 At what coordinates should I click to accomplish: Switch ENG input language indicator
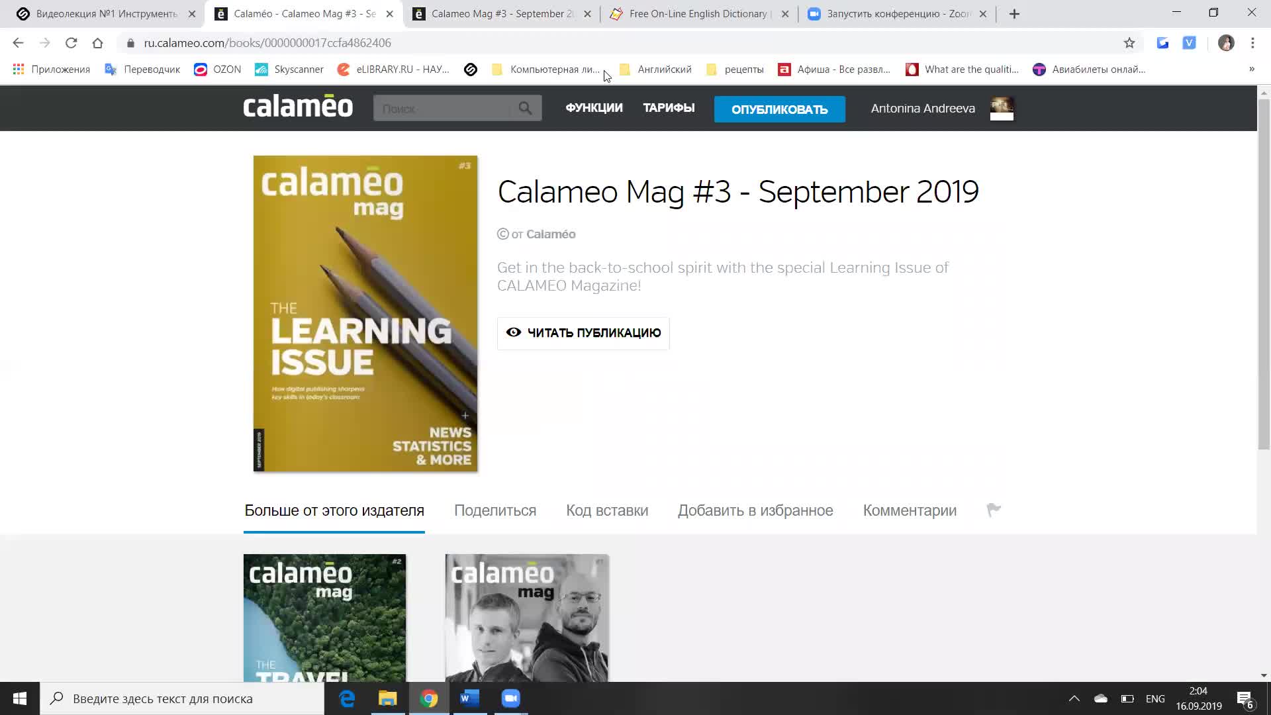point(1155,698)
